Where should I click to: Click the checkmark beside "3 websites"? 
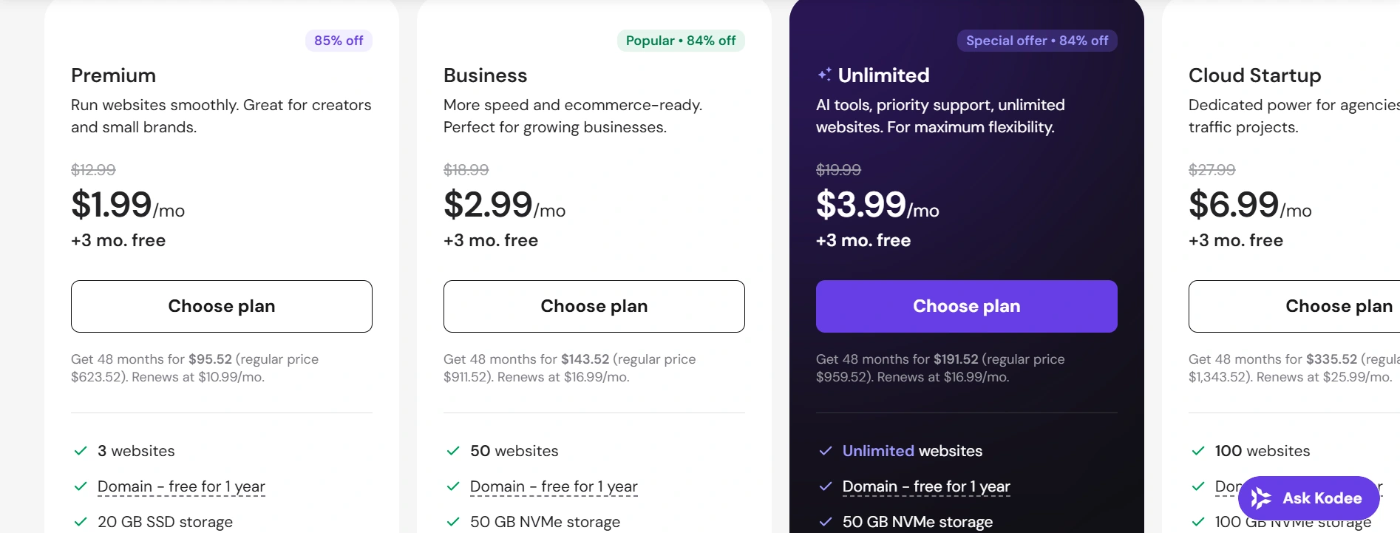pos(80,451)
